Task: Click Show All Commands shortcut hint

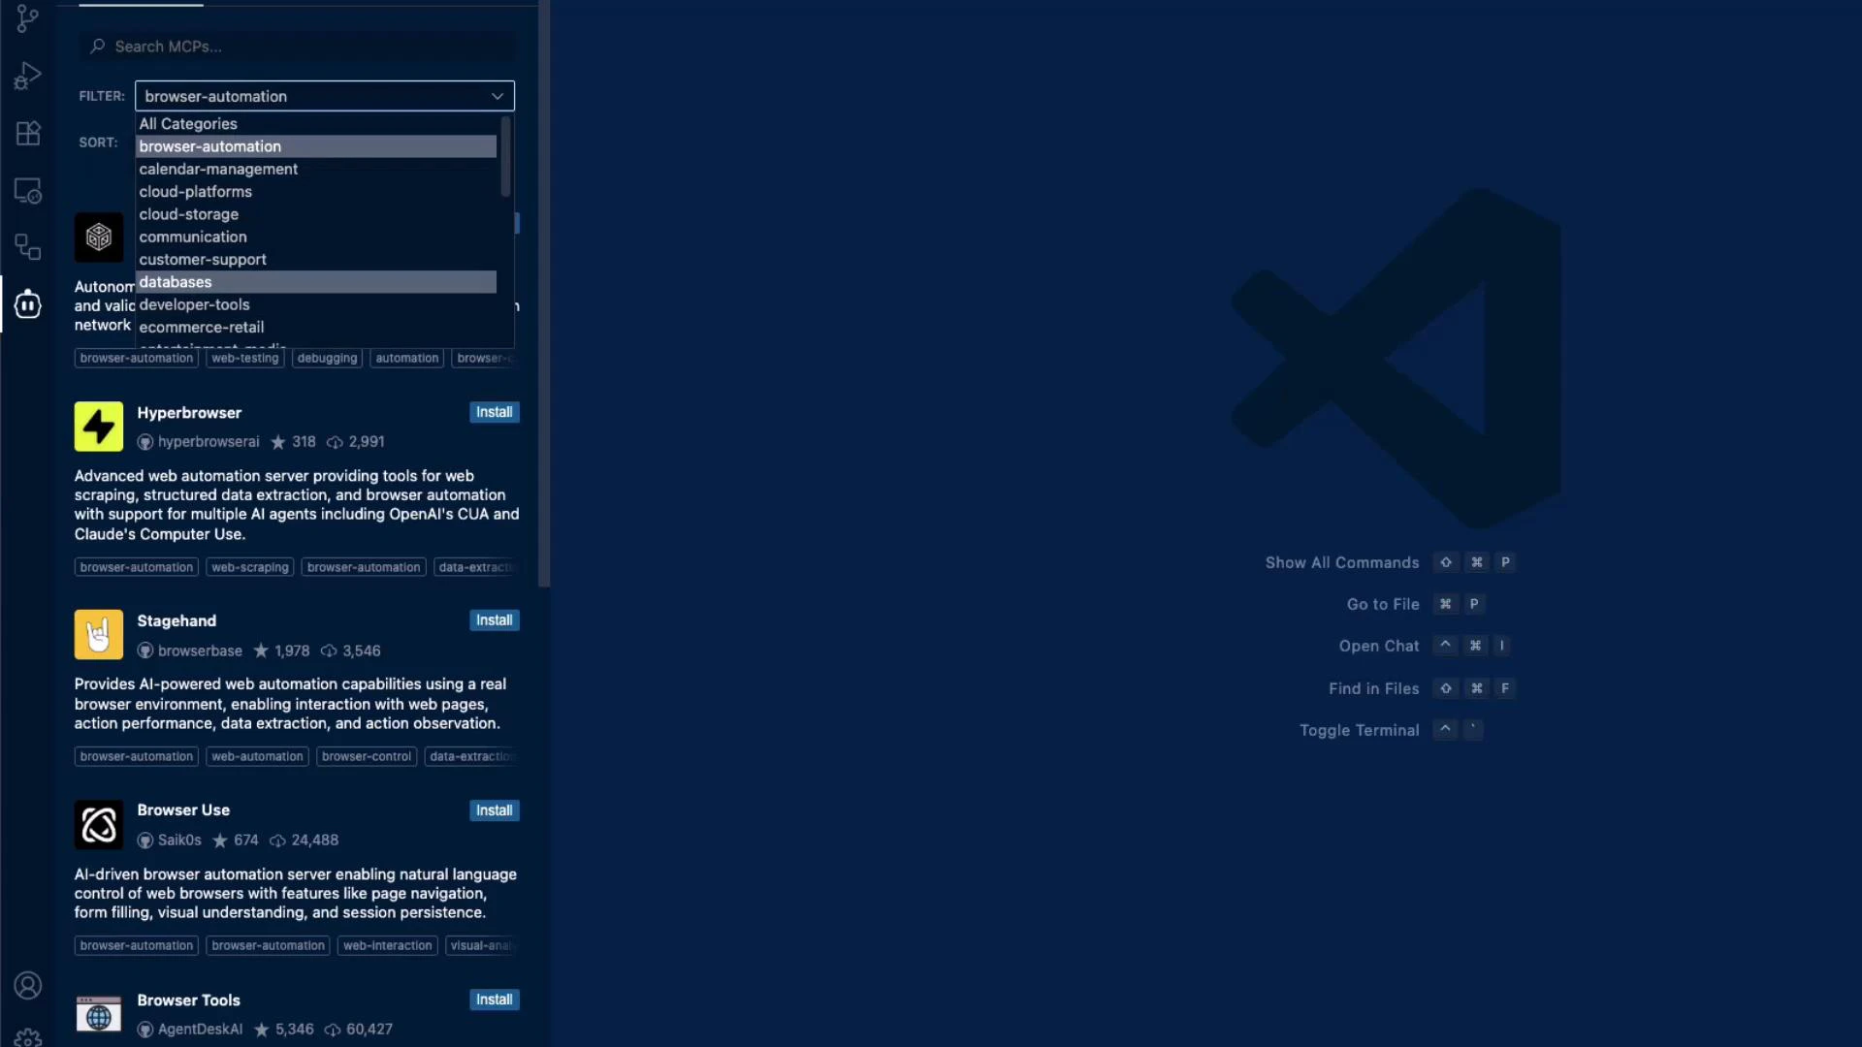Action: [1390, 563]
